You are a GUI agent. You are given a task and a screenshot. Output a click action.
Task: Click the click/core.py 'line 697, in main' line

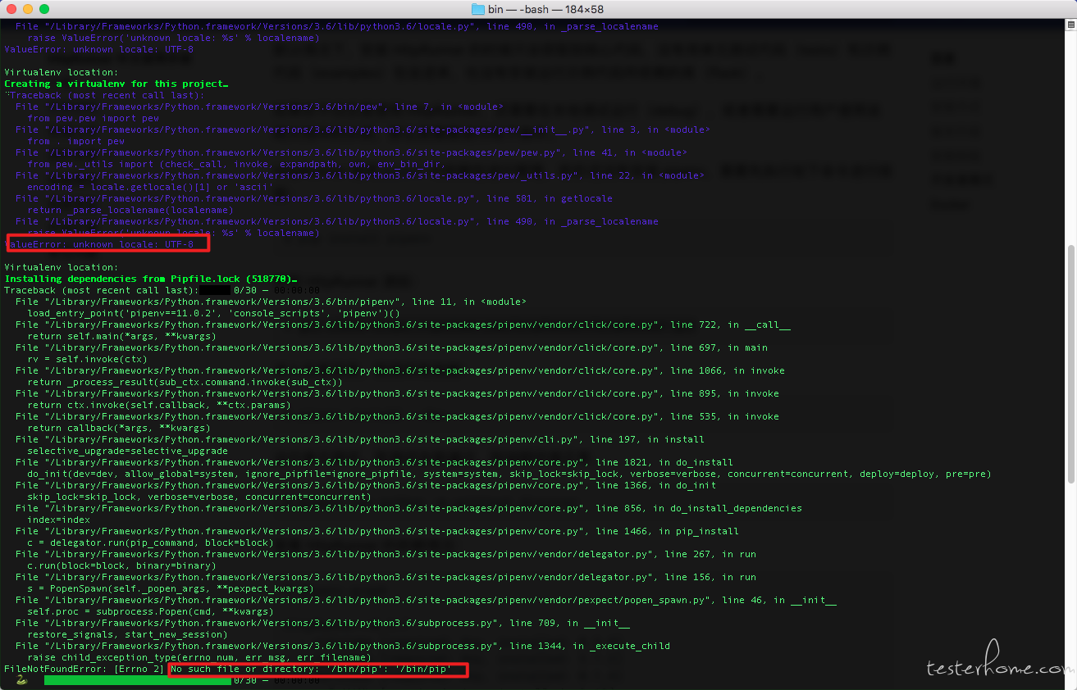pos(391,347)
